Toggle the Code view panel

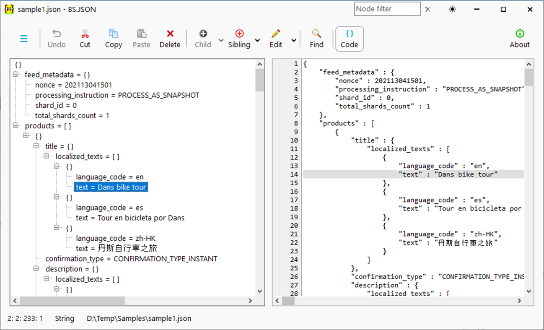[x=350, y=39]
